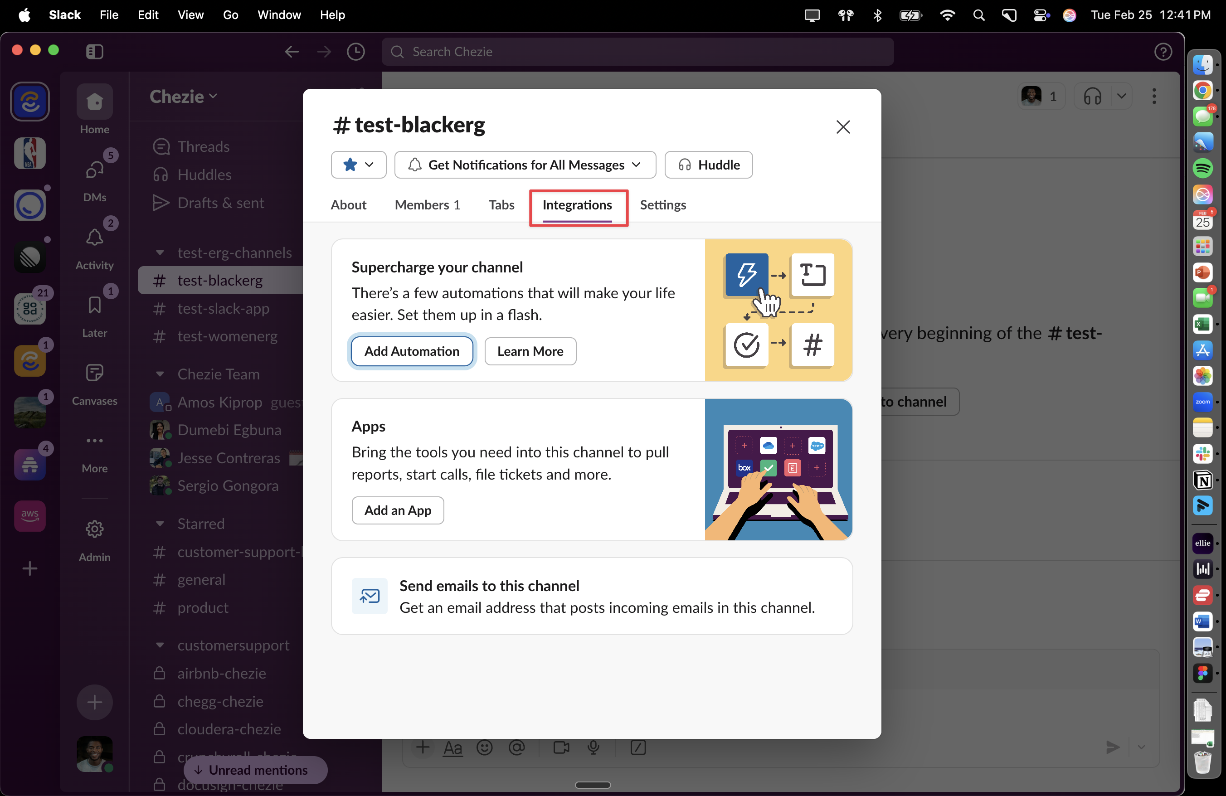Click the History clock icon
The height and width of the screenshot is (796, 1226).
(355, 52)
